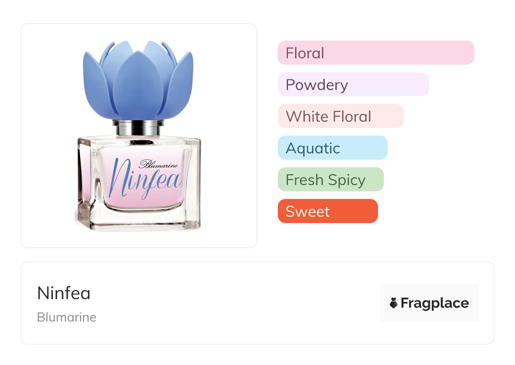515x365 pixels.
Task: Click glass shoulder beside the silver collar
Action: [x=95, y=140]
